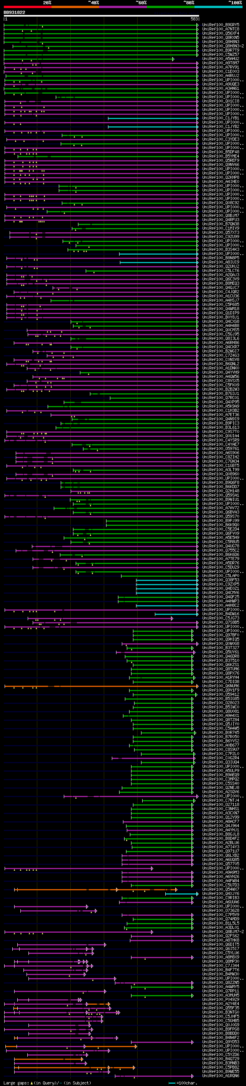Select the UniRef100_Q6NUM6 label
Screen dimensions: 246x1086
pos(221,687)
